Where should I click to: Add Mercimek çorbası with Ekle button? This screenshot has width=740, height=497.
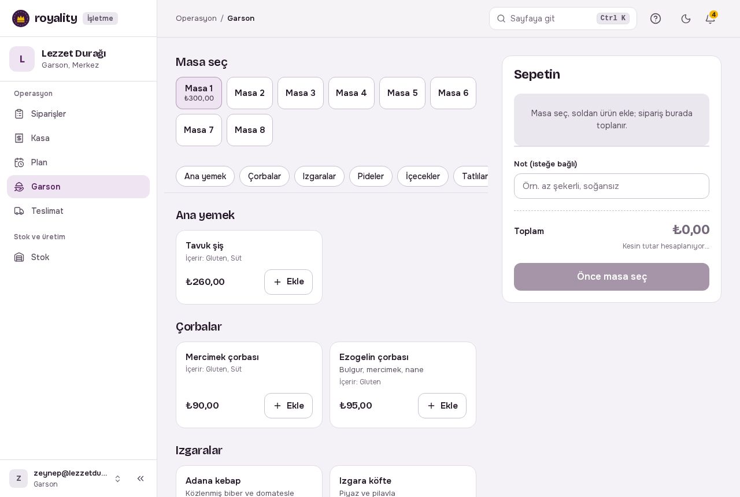coord(288,406)
